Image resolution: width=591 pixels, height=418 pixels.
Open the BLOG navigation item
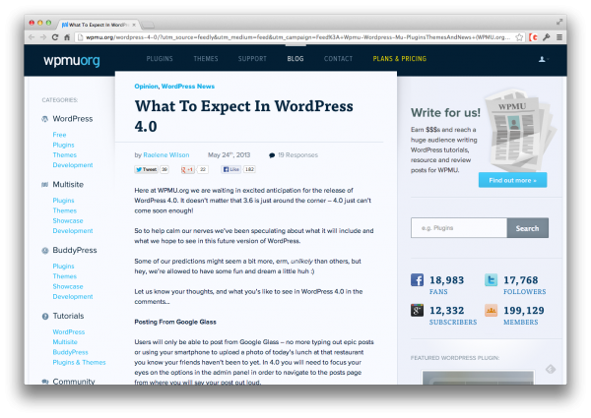(295, 59)
